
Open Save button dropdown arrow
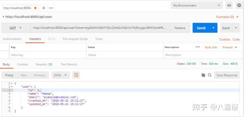(236, 28)
